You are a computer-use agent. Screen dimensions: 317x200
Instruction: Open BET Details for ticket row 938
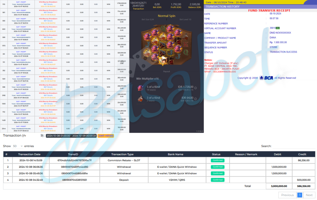pos(48,87)
